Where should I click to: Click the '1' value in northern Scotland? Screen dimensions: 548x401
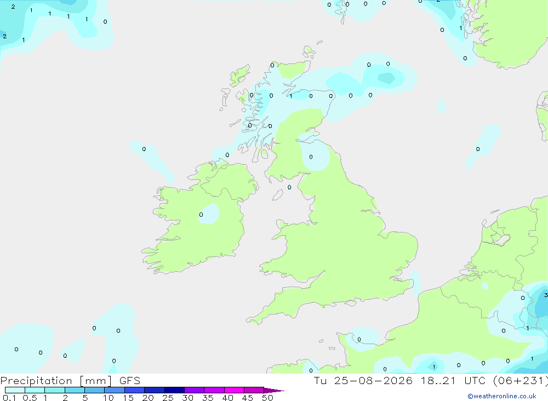(291, 96)
